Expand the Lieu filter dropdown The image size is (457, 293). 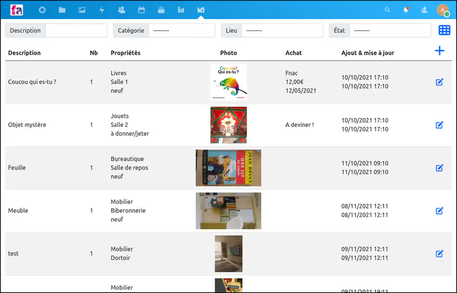(282, 31)
